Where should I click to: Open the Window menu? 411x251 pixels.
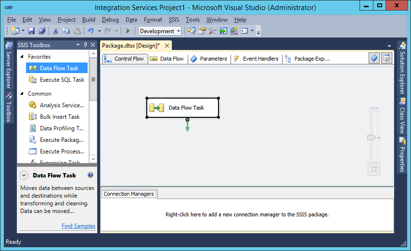(217, 20)
